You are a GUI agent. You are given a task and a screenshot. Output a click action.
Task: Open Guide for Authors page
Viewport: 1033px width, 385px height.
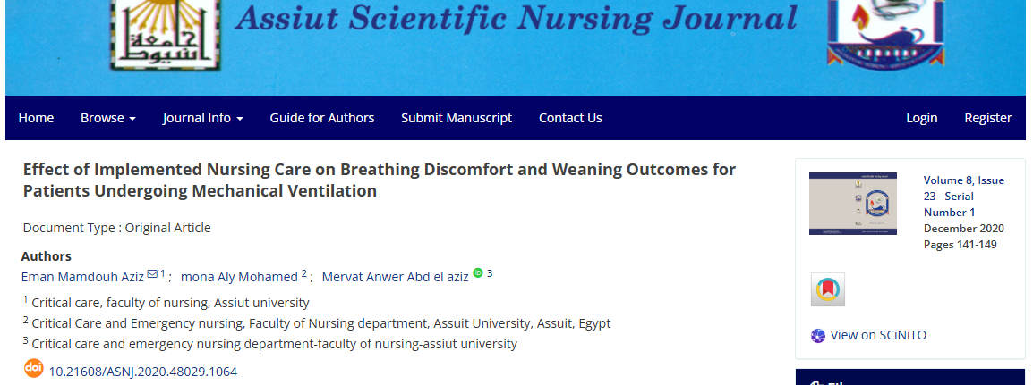tap(322, 118)
